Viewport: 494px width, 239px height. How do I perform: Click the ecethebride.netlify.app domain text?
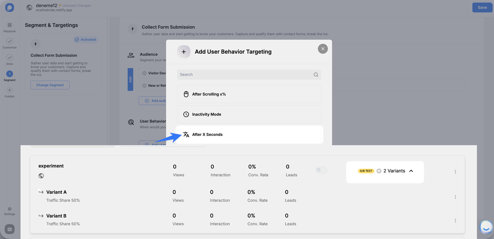[x=54, y=10]
